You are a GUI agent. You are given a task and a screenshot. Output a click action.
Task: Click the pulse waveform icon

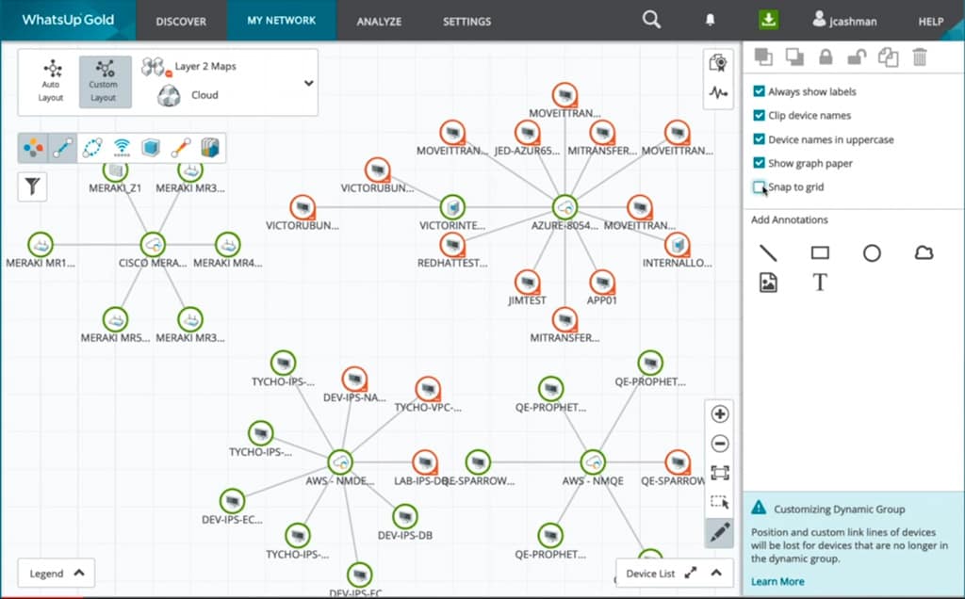[x=717, y=93]
